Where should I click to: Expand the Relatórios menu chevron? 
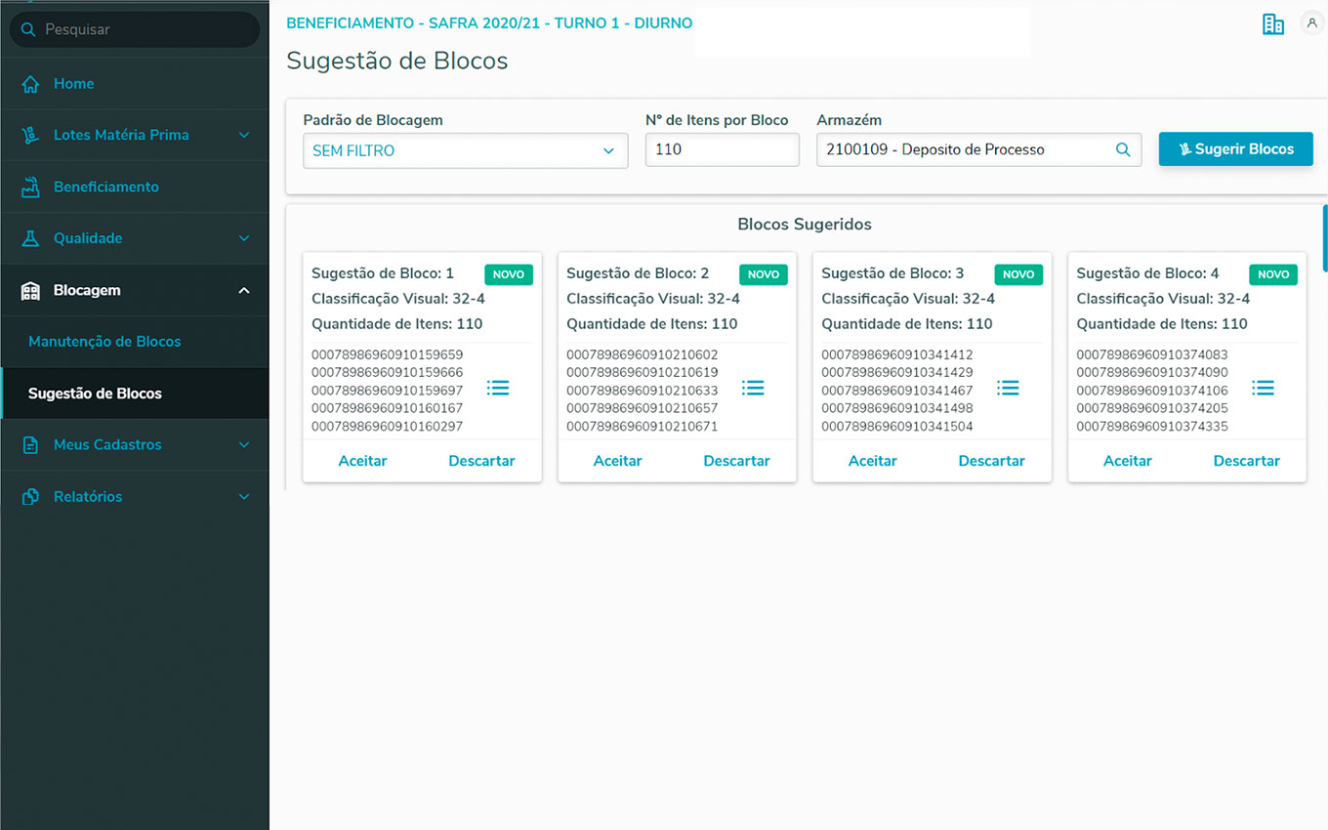coord(244,497)
